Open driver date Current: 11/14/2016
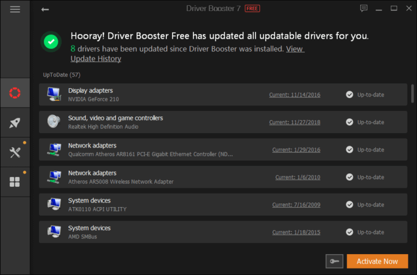417x275 pixels. (x=295, y=95)
